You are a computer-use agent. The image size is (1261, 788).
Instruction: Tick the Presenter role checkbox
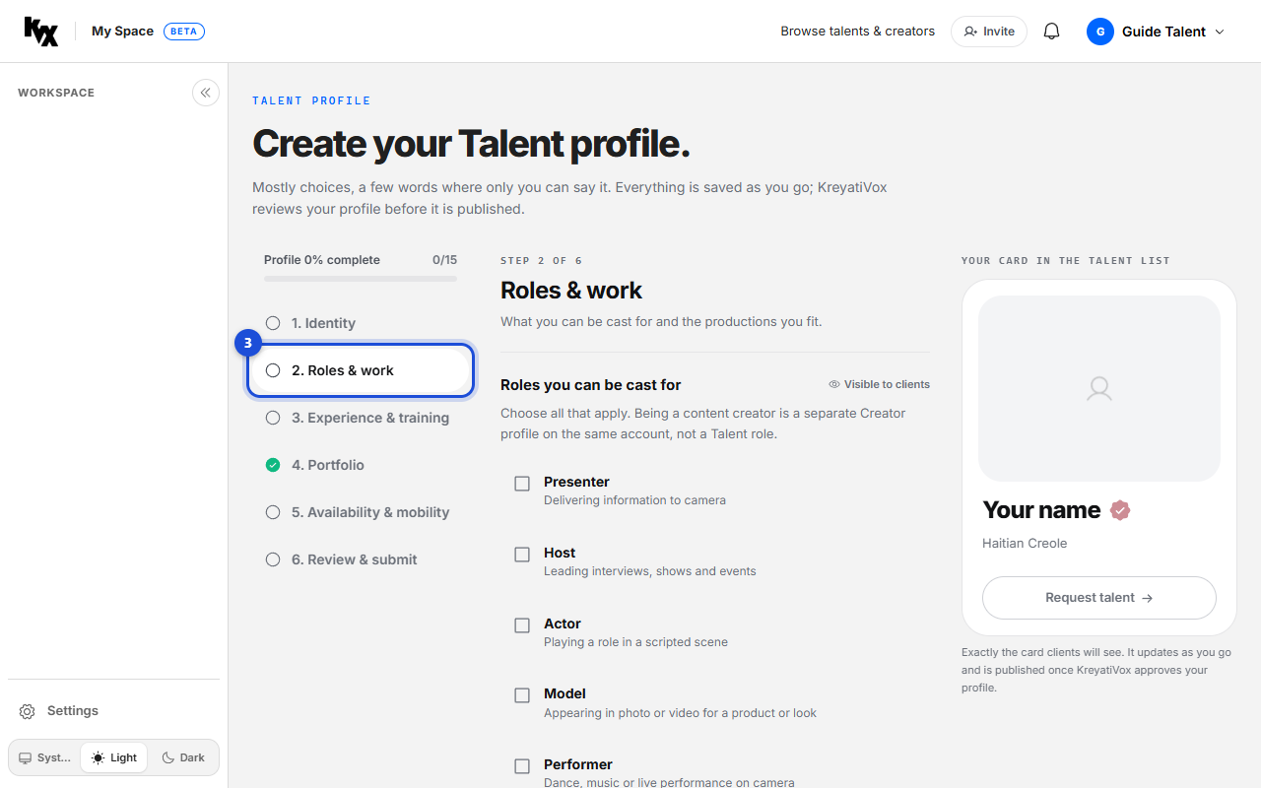click(x=522, y=484)
